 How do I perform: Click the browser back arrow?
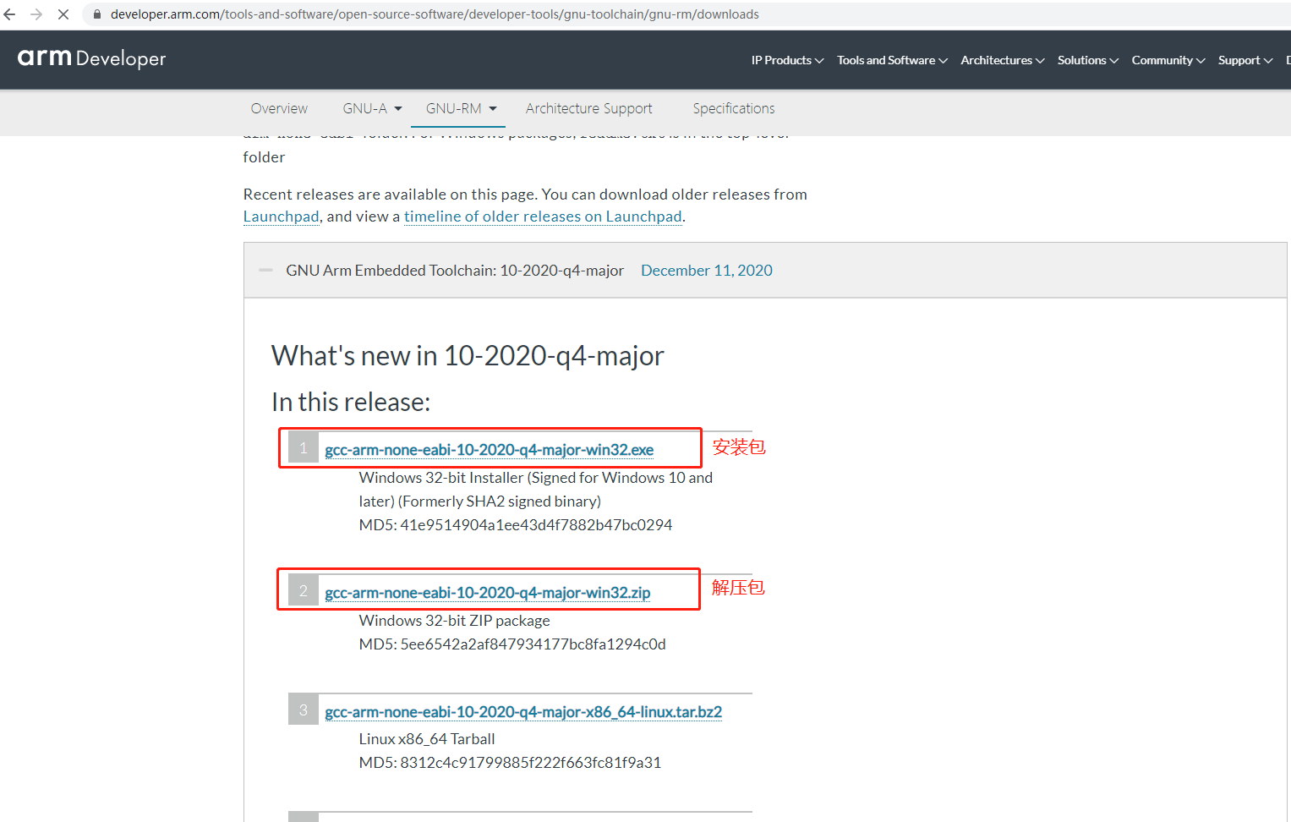(8, 14)
